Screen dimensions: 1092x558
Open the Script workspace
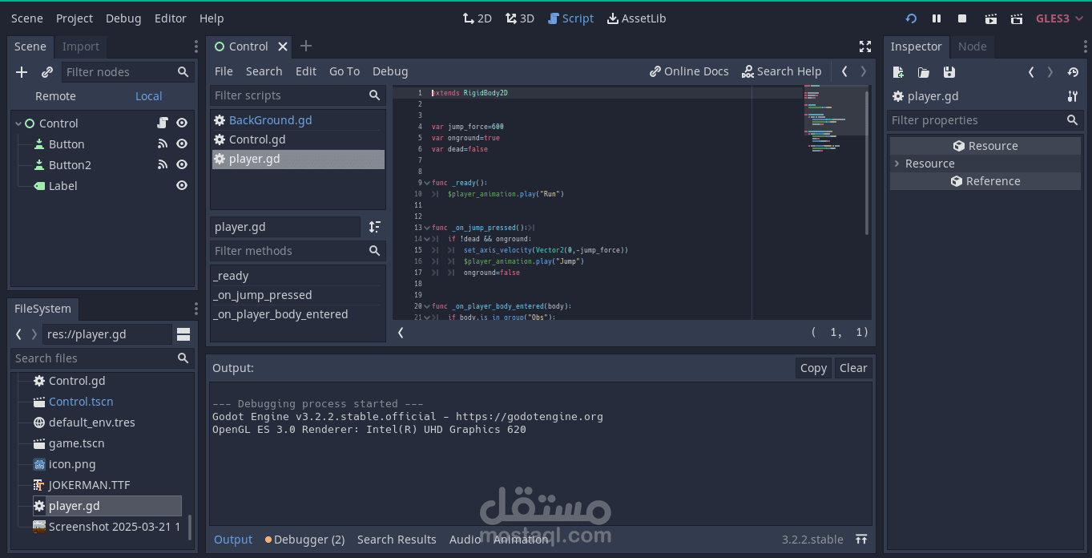pyautogui.click(x=570, y=18)
